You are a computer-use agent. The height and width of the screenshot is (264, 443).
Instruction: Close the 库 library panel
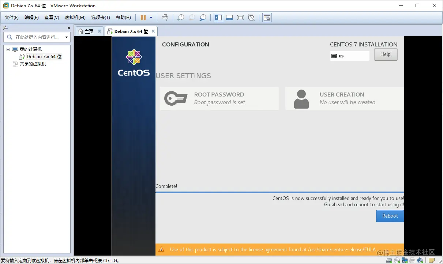coord(68,28)
